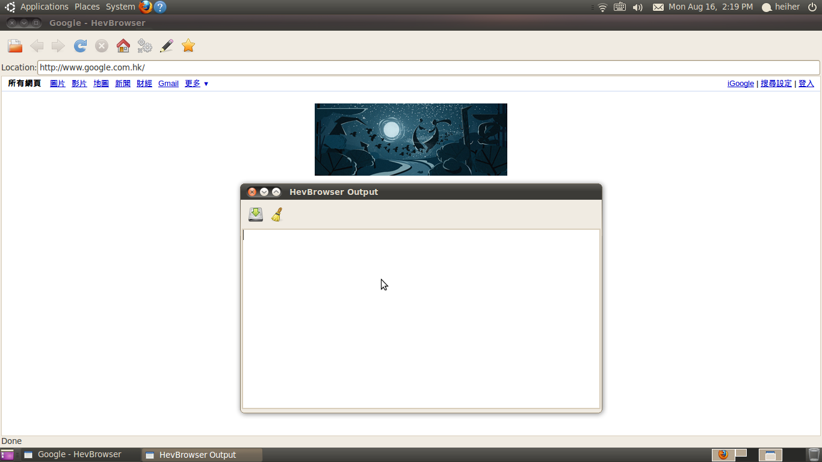Open the help icon in the top panel
This screenshot has height=462, width=822.
click(159, 7)
